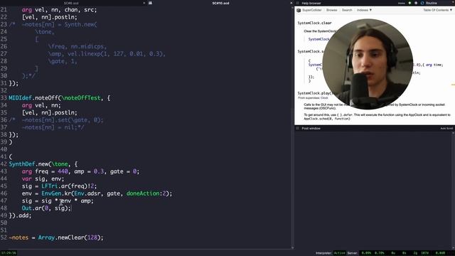Open the Help browser dock menu icon
Viewport: 455px width, 256px height.
(x=297, y=3)
